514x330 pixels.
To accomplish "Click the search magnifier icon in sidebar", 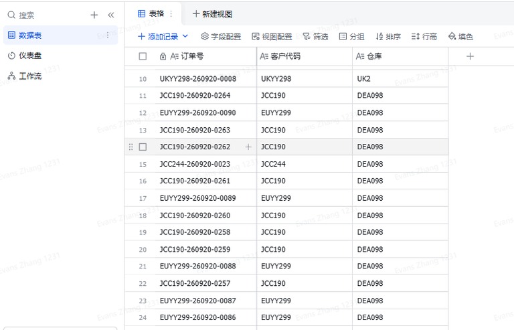I will 11,15.
